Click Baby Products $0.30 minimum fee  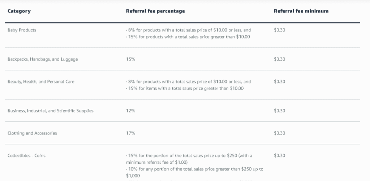279,30
